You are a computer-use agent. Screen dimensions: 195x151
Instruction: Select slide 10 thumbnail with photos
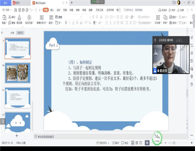coord(18,73)
